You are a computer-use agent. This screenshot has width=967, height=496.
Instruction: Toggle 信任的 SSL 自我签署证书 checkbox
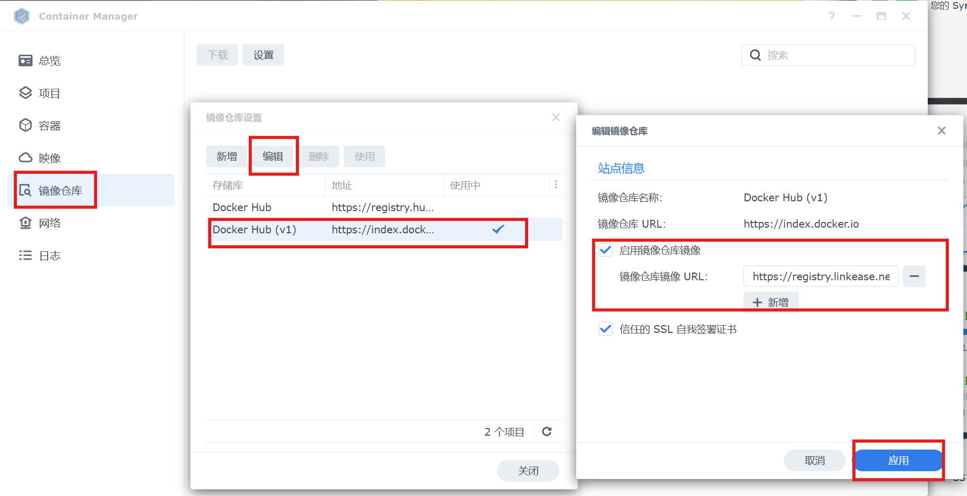click(x=606, y=329)
